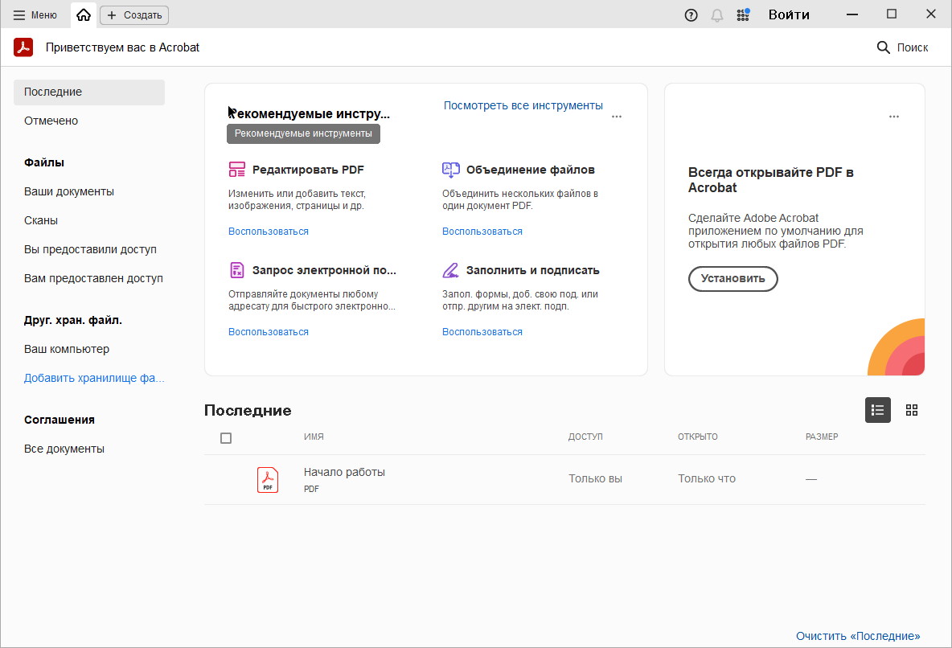
Task: Sort by ИМЯ column header
Action: point(314,437)
